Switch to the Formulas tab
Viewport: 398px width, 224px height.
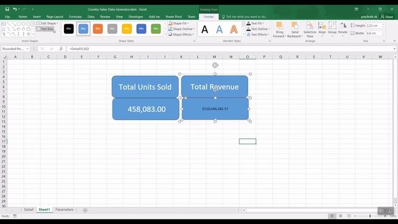pyautogui.click(x=75, y=17)
